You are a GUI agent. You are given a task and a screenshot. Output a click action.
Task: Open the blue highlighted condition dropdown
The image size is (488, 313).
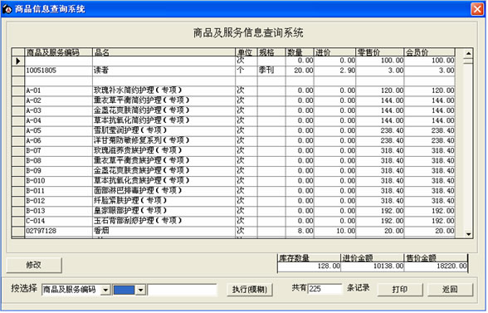[141, 290]
